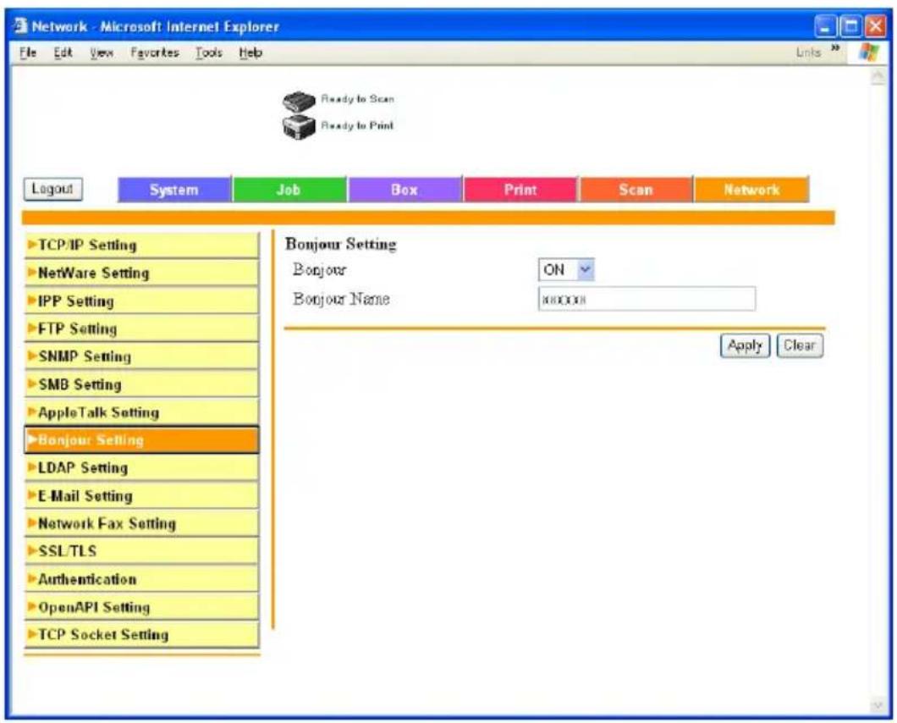Click the Apply button
Screen dimensions: 897x723
(x=745, y=345)
